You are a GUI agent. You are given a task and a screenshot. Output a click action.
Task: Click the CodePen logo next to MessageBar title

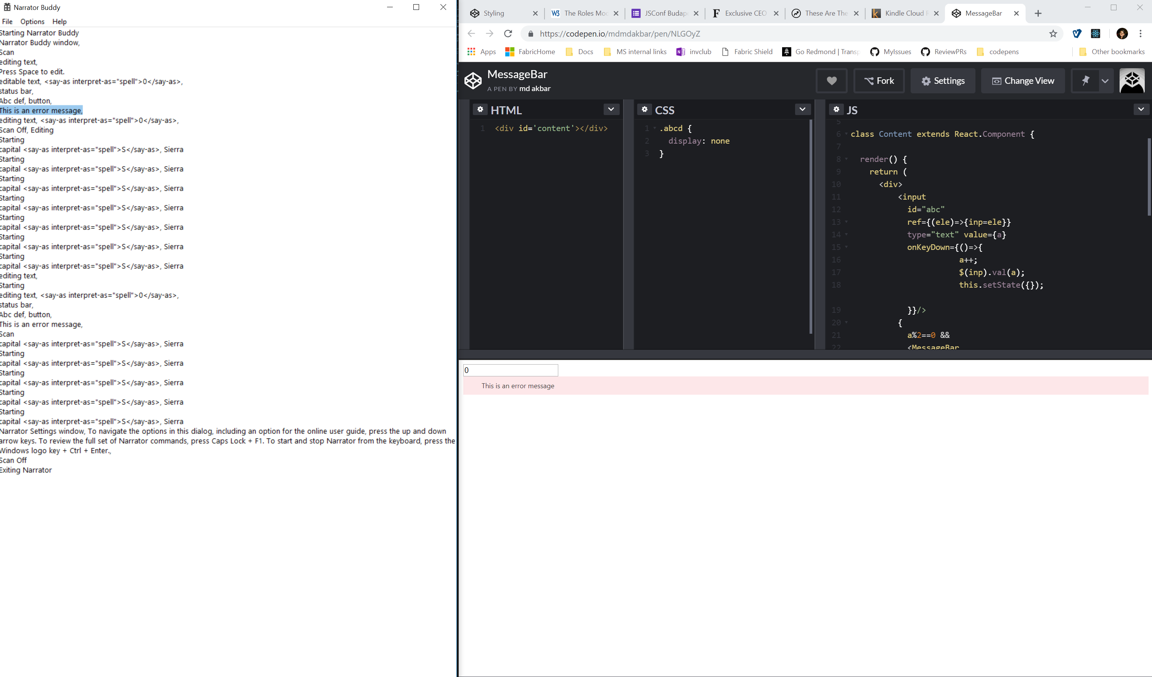(x=473, y=80)
